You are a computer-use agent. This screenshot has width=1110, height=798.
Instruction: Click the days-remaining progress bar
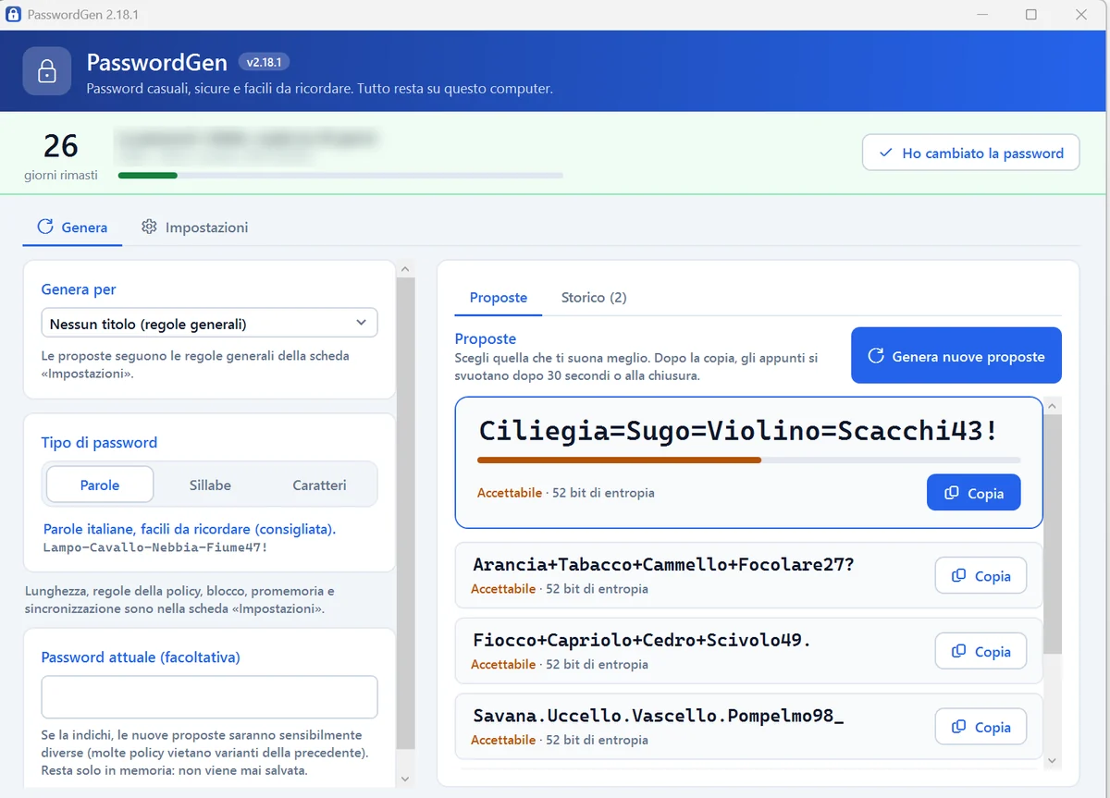(x=340, y=175)
